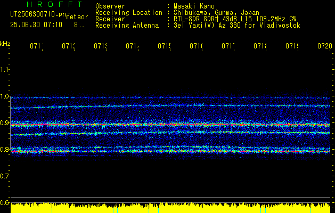335x213 pixels.
Task: Click the 'Receiver' field label
Action: [x=110, y=19]
